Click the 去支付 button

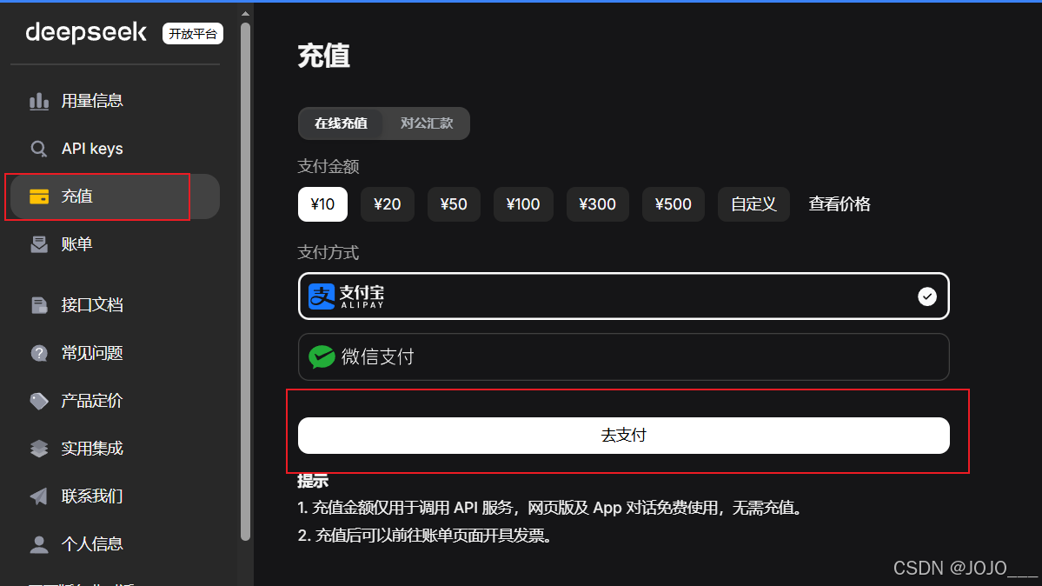[x=623, y=436]
